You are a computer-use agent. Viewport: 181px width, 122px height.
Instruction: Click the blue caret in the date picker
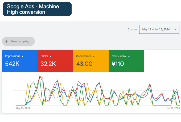coord(175,29)
